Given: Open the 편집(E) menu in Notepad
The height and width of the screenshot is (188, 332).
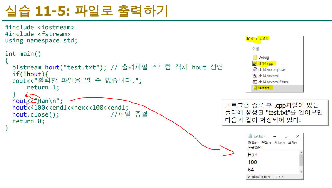Looking at the screenshot, I should [266, 143].
